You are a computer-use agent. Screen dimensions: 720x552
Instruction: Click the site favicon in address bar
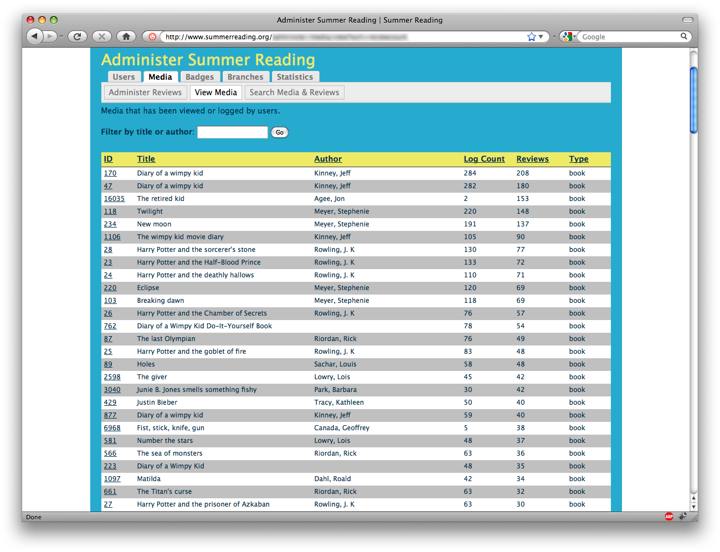tap(152, 37)
